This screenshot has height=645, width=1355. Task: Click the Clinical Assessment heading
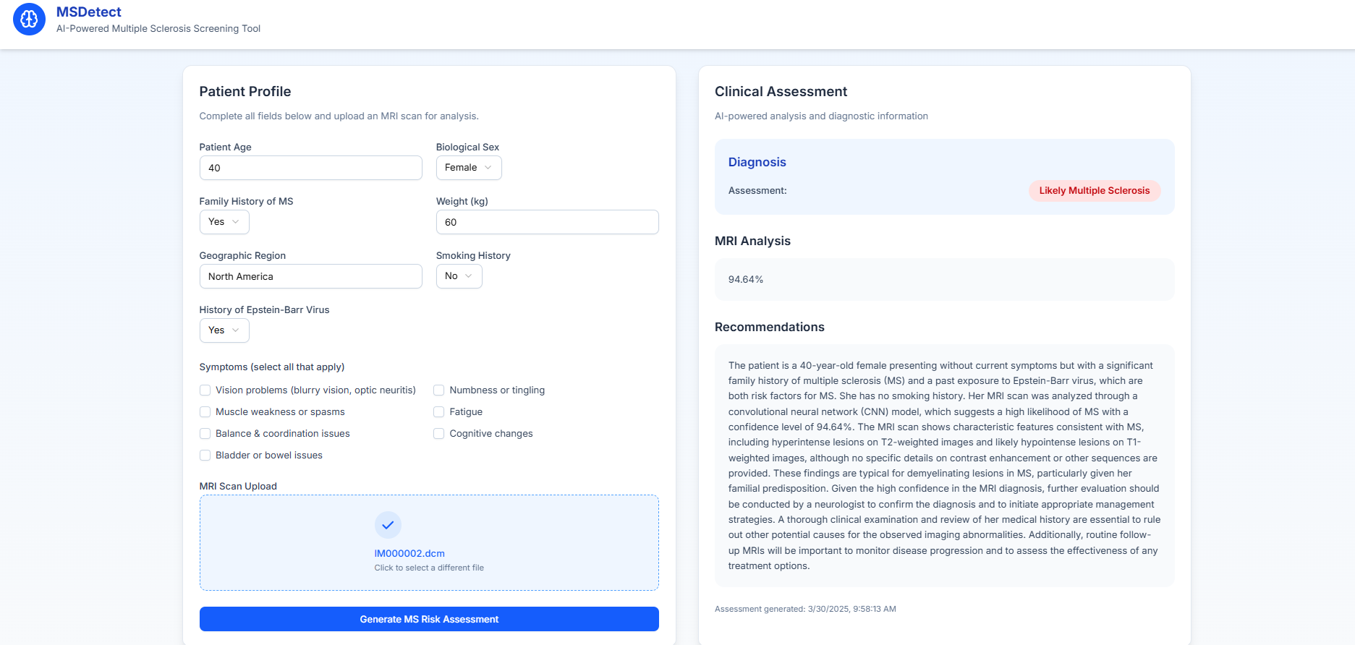(x=781, y=92)
